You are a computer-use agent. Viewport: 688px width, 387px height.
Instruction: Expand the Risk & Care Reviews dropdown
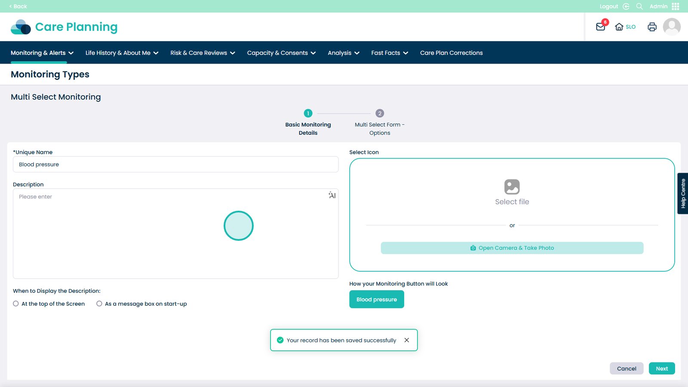[x=203, y=53]
